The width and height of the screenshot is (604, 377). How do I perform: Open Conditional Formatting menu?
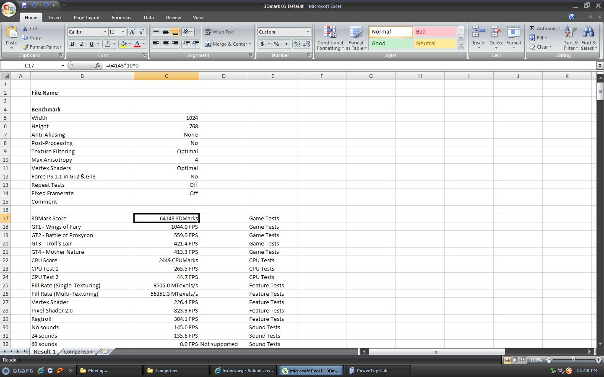pyautogui.click(x=330, y=38)
